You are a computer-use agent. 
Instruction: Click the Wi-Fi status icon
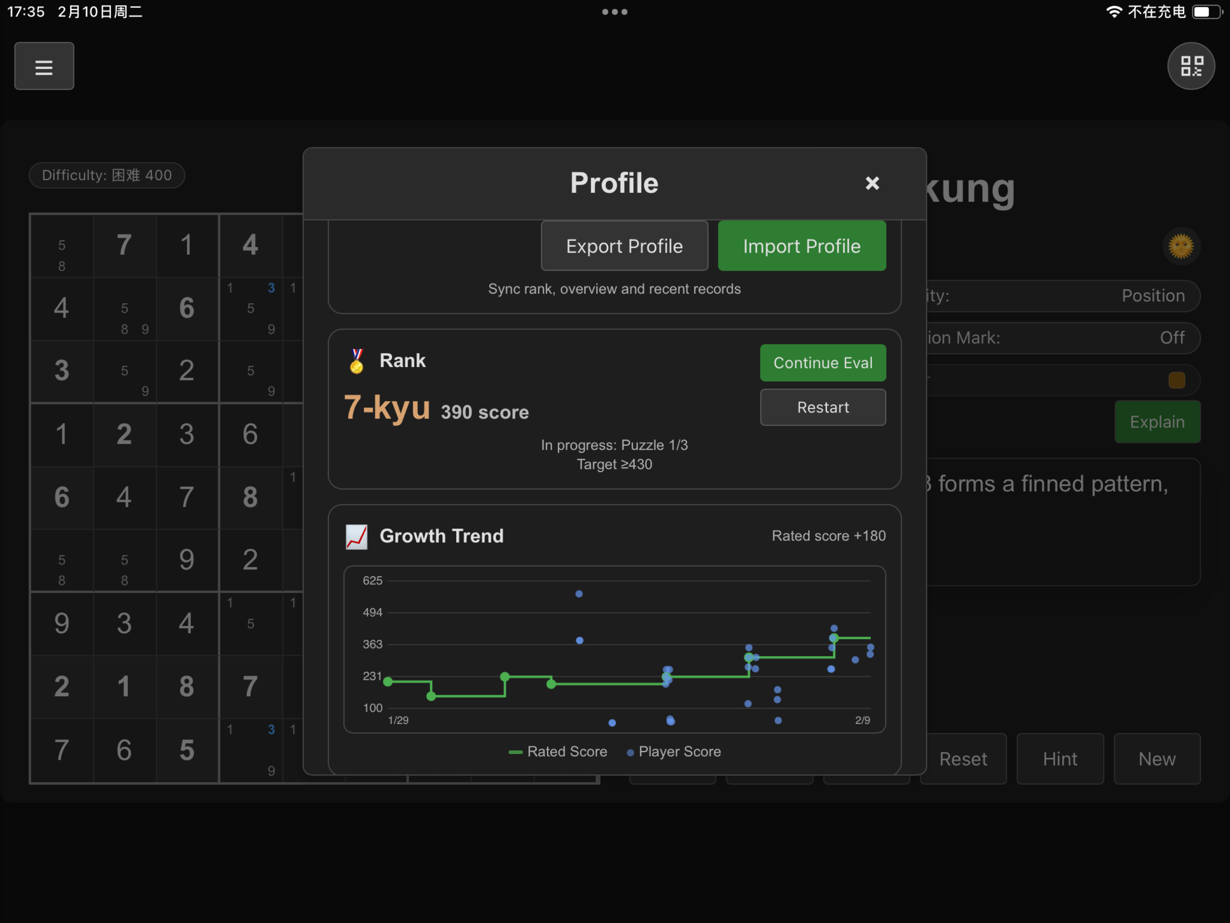click(1114, 12)
